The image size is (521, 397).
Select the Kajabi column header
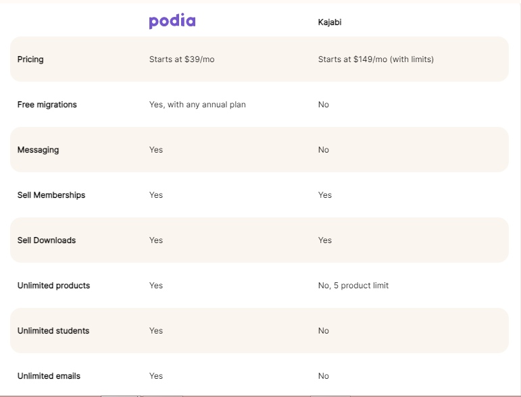pyautogui.click(x=330, y=22)
